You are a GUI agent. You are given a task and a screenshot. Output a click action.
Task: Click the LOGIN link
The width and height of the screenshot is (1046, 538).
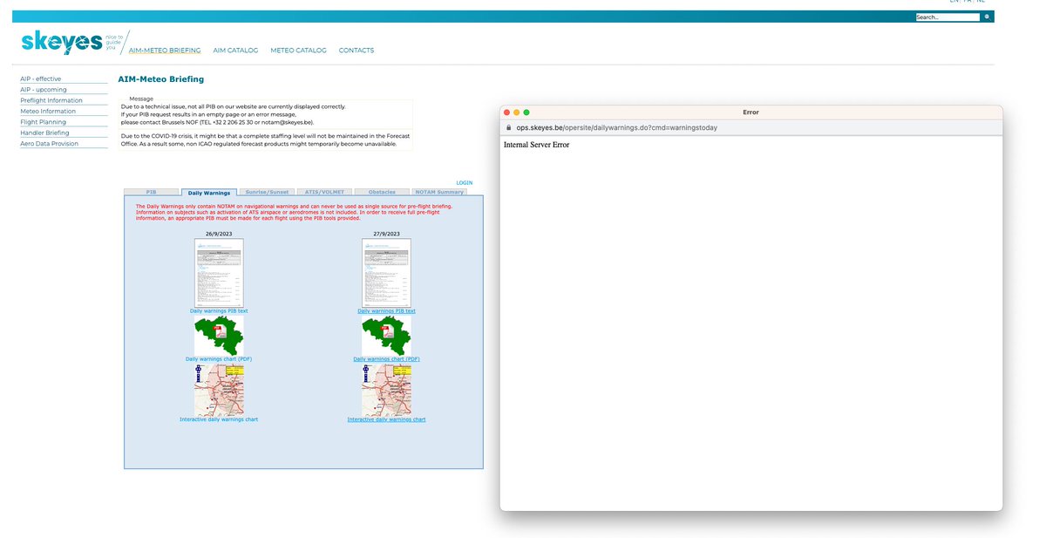pos(465,183)
